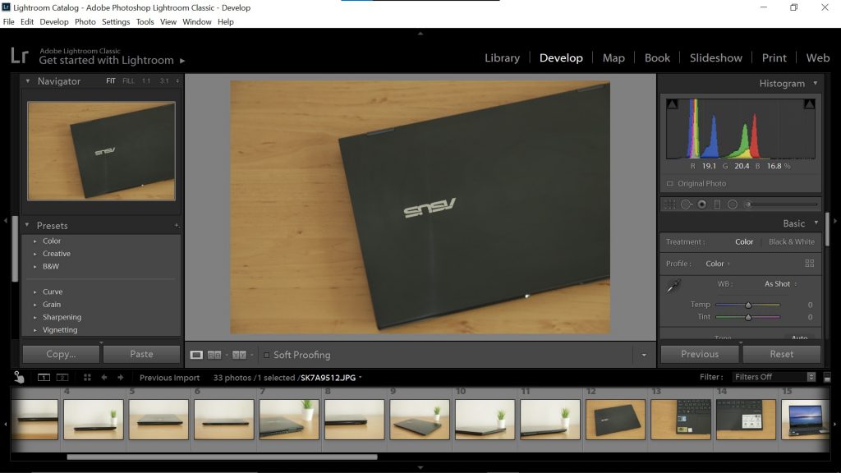Click the Temp slider handle

[748, 305]
